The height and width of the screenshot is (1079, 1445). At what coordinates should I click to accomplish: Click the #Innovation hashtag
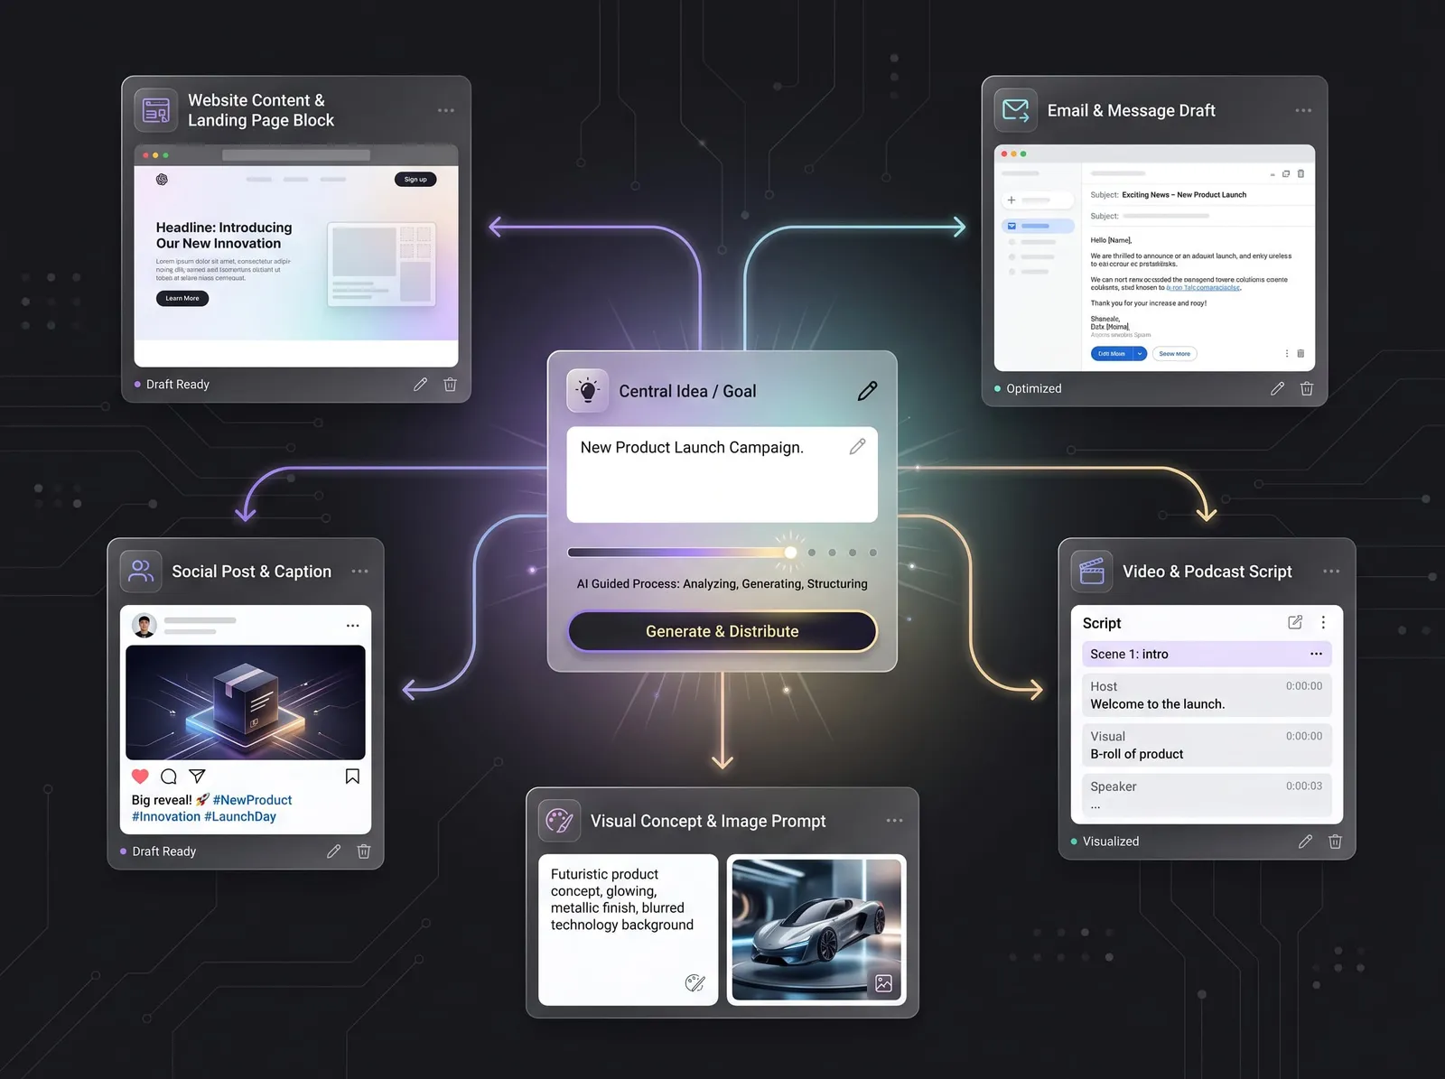[166, 816]
